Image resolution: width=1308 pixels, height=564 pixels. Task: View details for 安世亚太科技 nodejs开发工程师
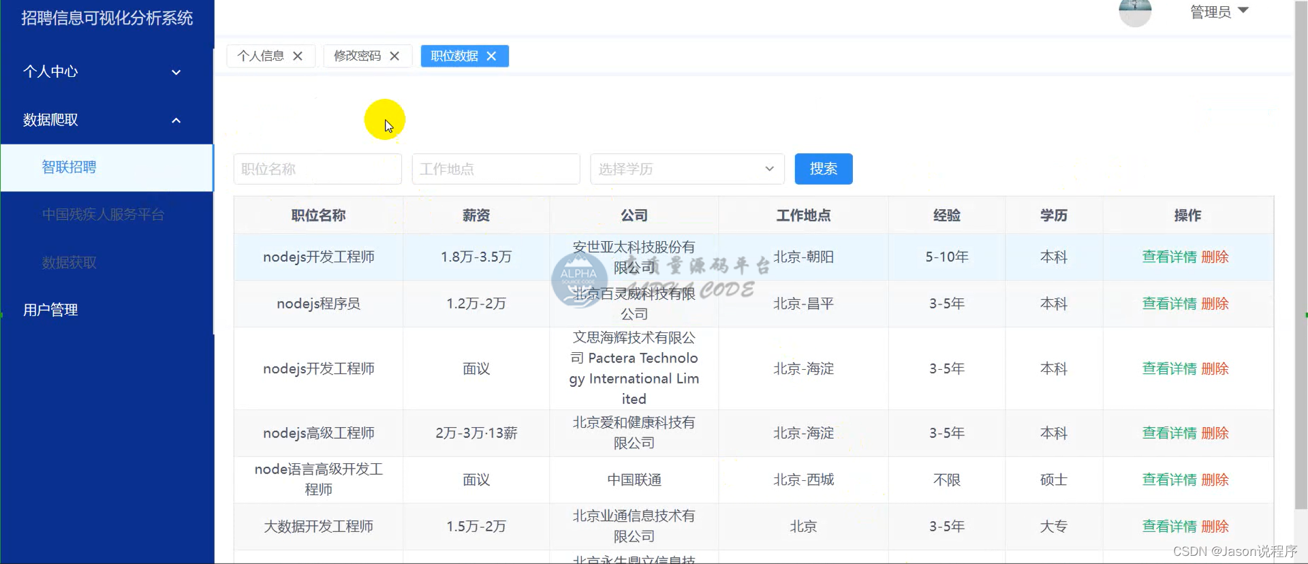pos(1169,257)
